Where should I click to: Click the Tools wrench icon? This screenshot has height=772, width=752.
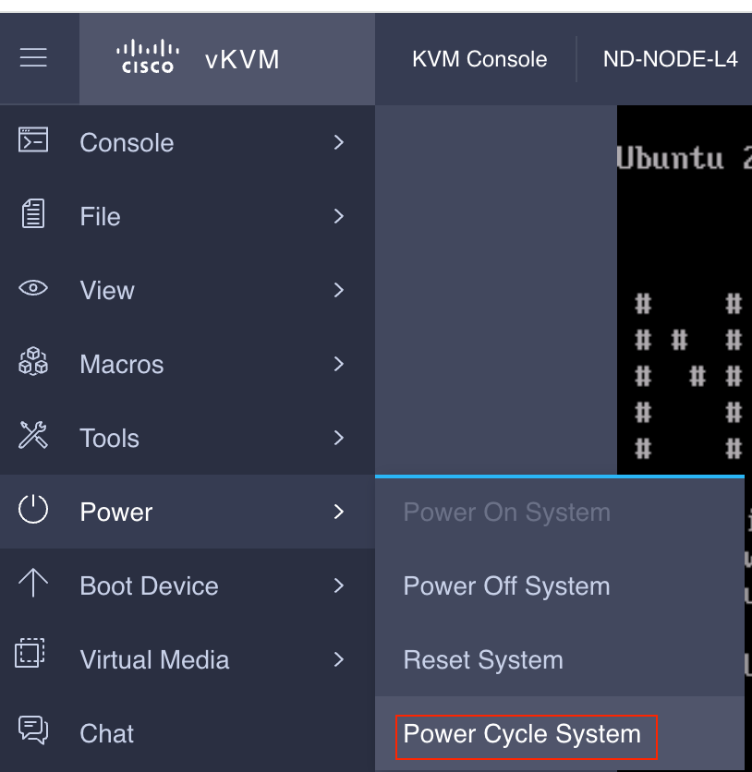(x=33, y=435)
